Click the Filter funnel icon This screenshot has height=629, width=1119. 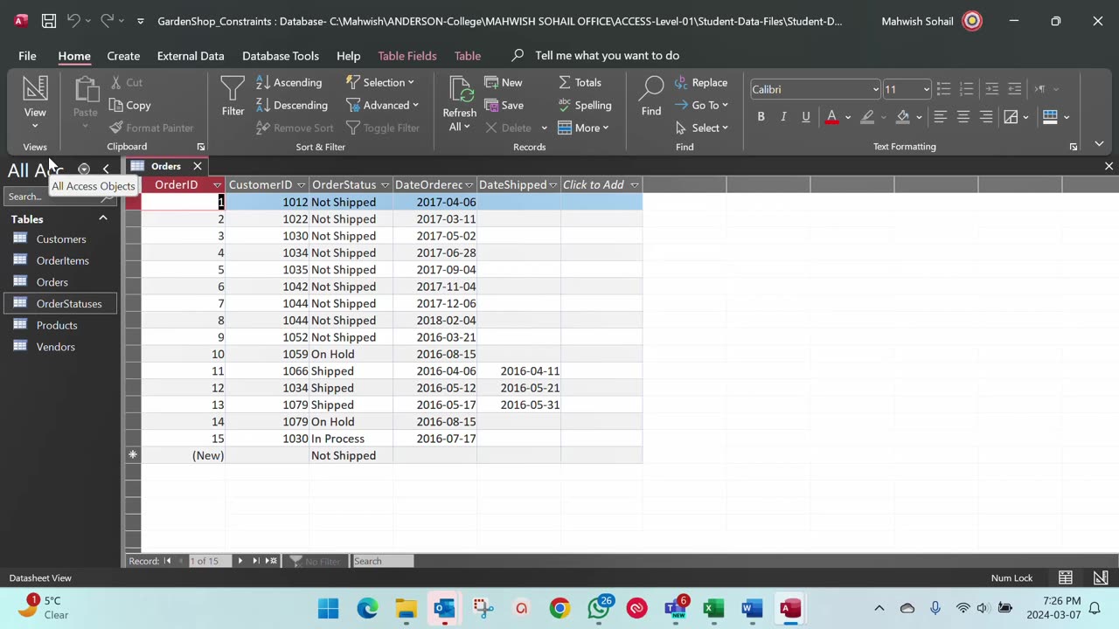click(x=233, y=96)
